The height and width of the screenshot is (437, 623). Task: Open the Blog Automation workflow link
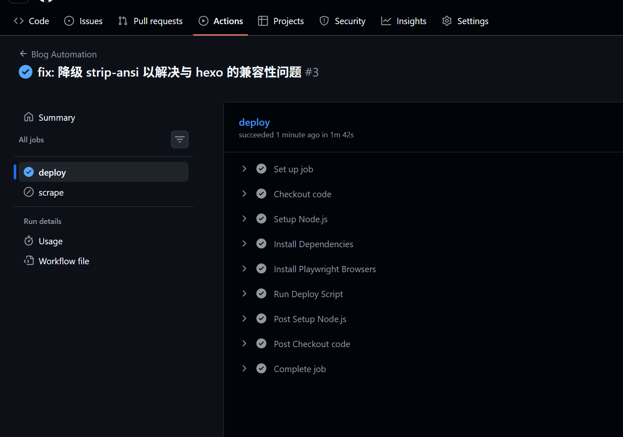click(64, 55)
